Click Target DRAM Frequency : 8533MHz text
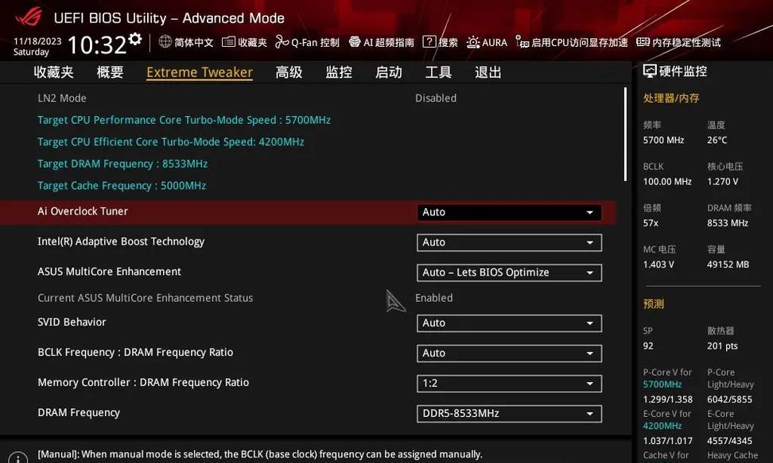Screen dimensions: 773x463 122,164
